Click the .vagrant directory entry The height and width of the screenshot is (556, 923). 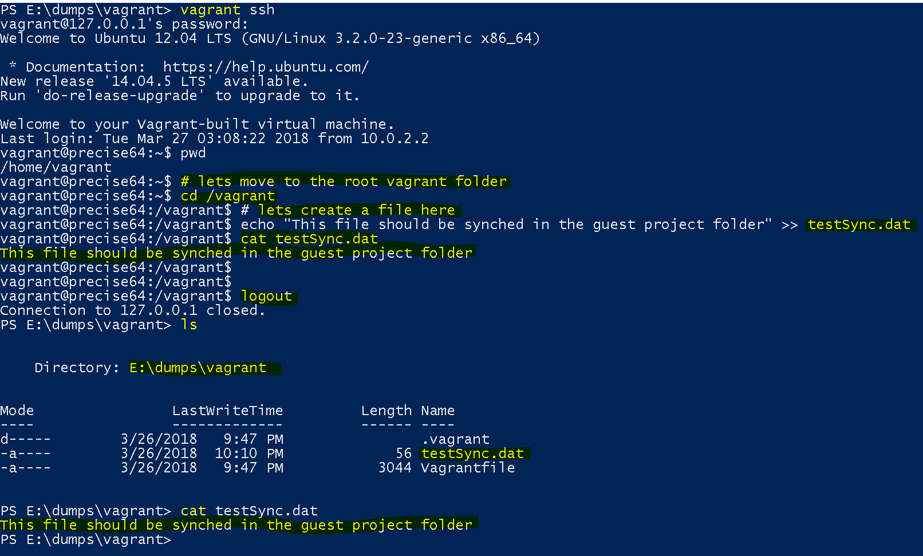pyautogui.click(x=455, y=439)
